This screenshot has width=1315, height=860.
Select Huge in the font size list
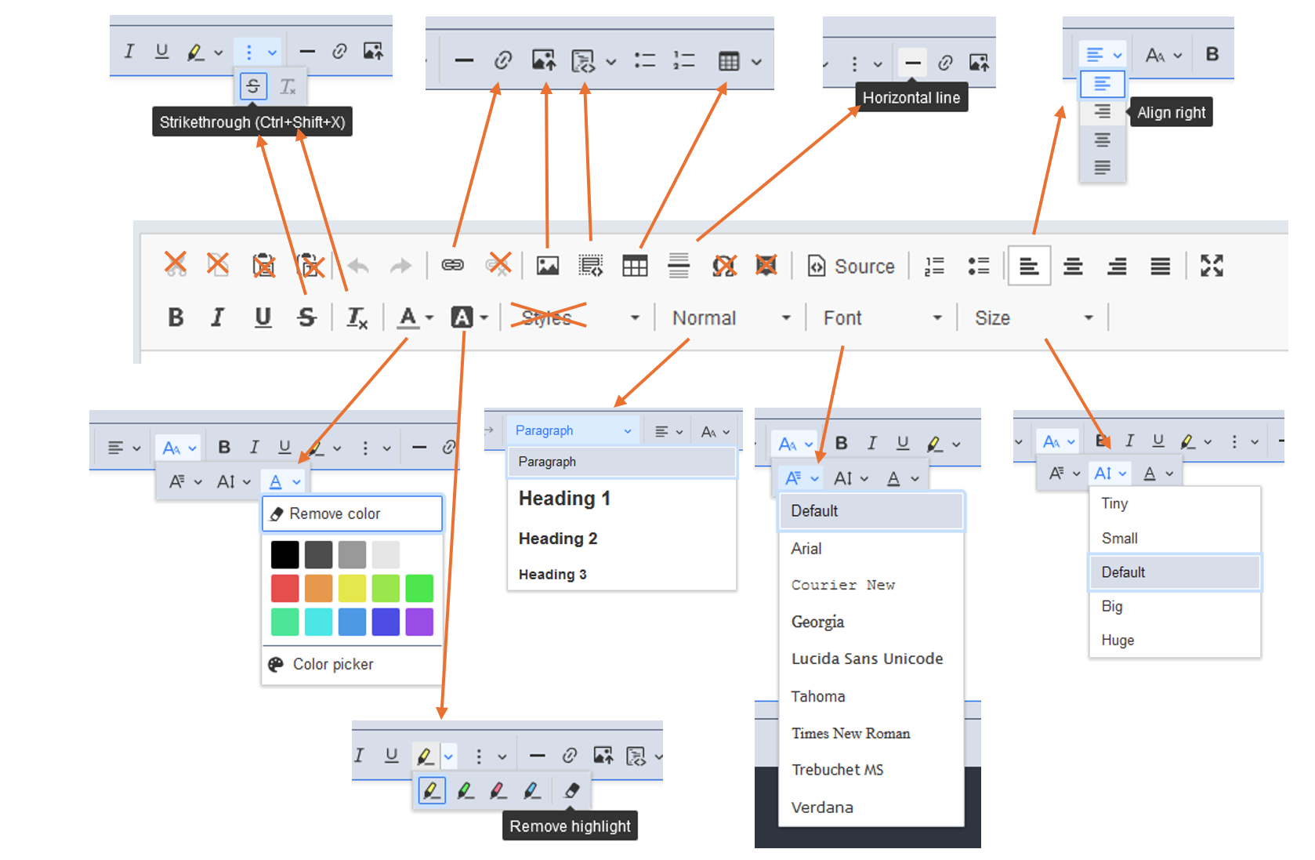(x=1118, y=640)
